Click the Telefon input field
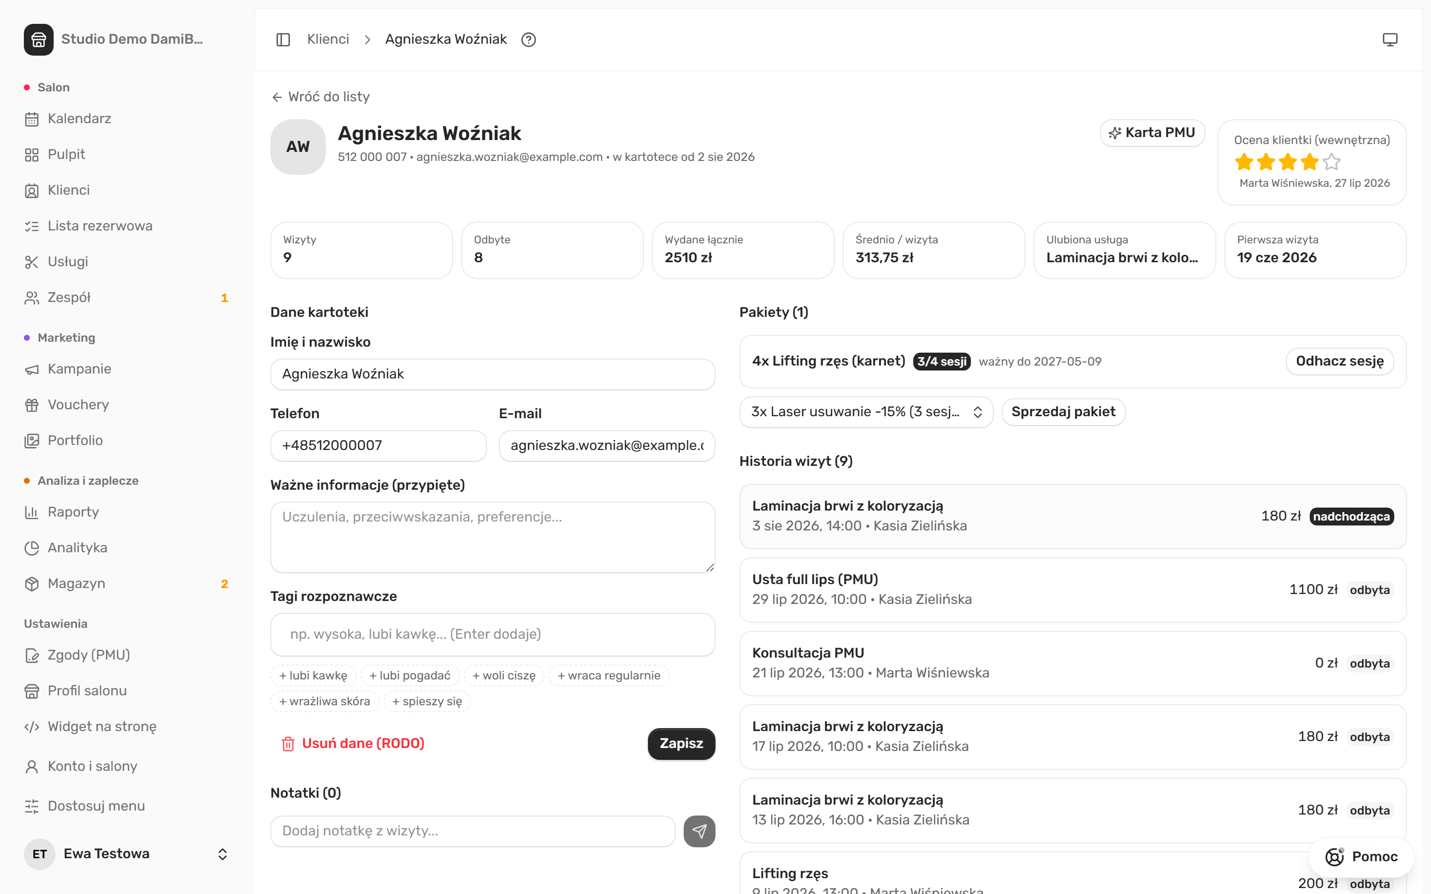 [379, 446]
